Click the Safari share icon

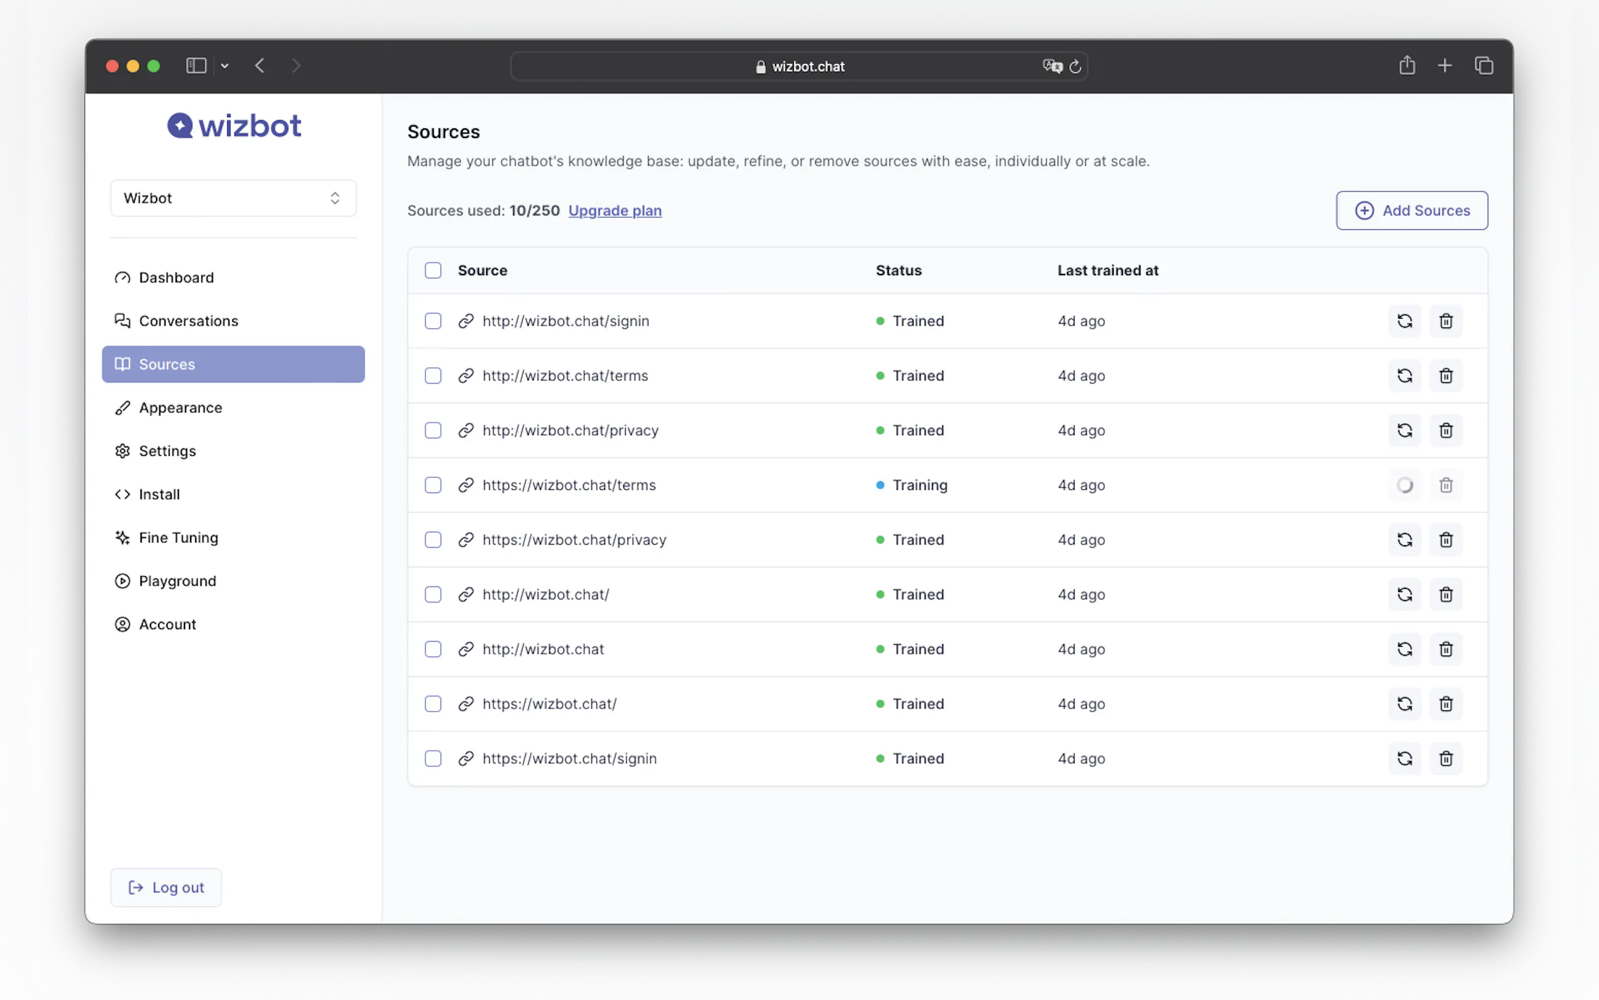point(1406,65)
